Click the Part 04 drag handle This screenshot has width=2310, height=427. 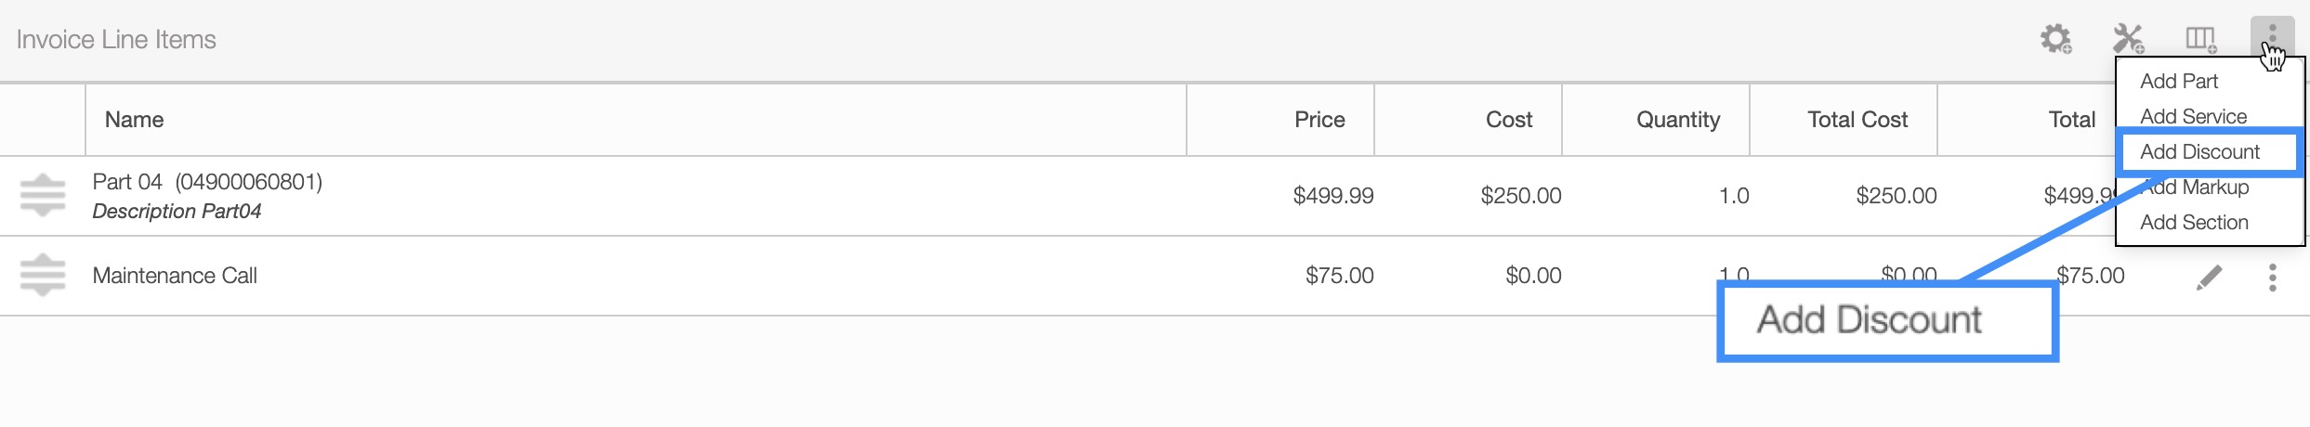pos(43,195)
